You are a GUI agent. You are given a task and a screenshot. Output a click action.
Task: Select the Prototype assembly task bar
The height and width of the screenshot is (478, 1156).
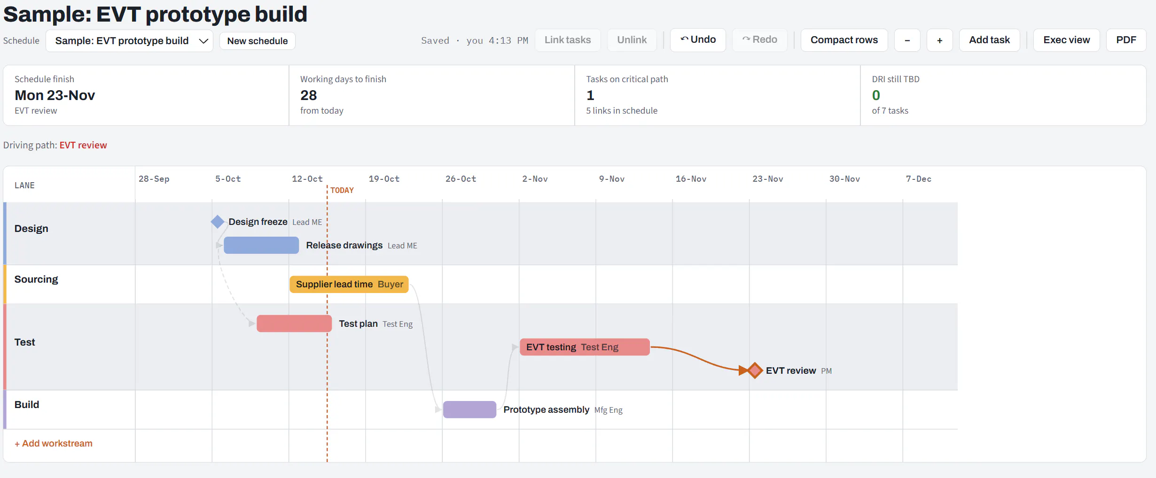pyautogui.click(x=469, y=409)
